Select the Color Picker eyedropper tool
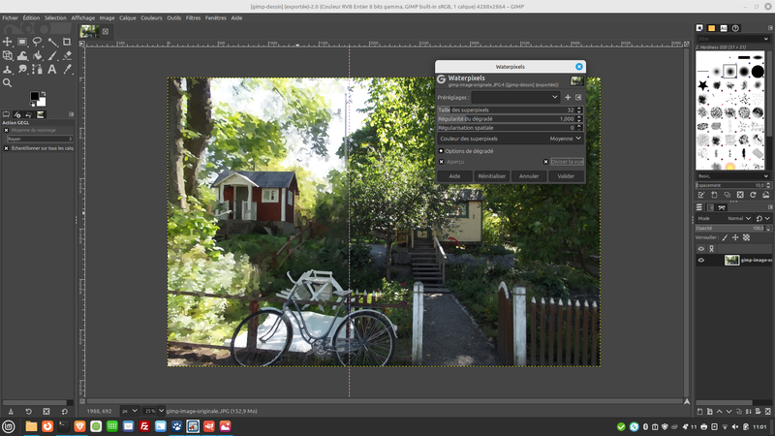Screen dimensions: 775x436 point(66,69)
